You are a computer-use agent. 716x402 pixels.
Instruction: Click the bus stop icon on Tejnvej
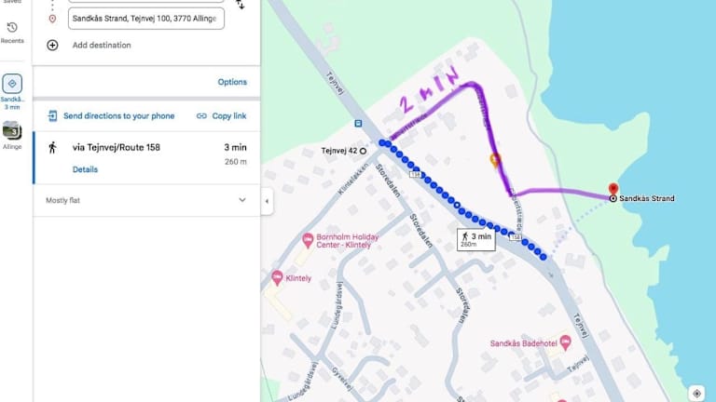(358, 124)
